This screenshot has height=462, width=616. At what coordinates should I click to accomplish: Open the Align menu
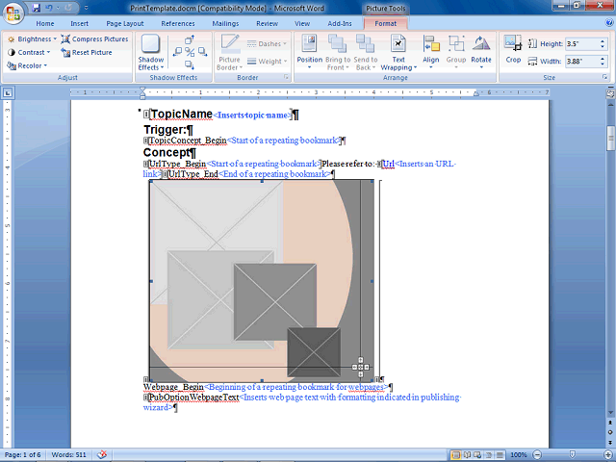tap(431, 53)
